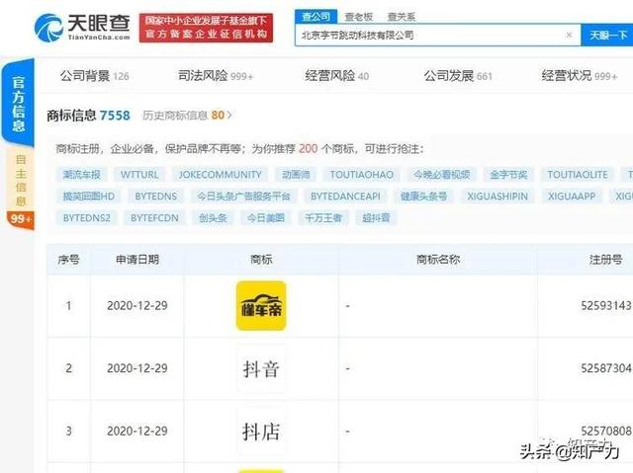Clear the search box with the X icon

(569, 35)
